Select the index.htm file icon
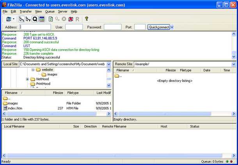 click(5, 108)
